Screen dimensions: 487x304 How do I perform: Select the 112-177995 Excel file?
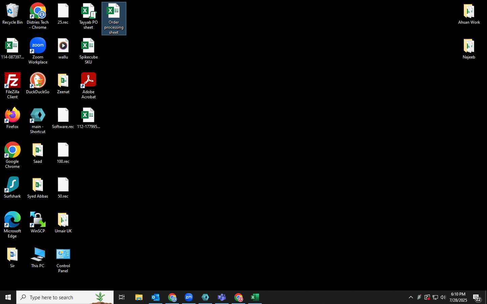[89, 118]
